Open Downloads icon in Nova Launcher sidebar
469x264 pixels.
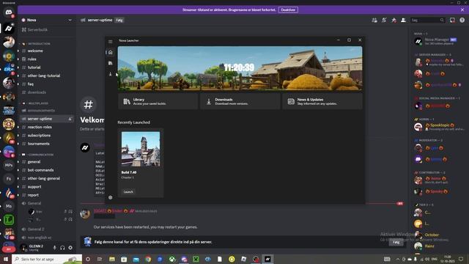point(111,74)
